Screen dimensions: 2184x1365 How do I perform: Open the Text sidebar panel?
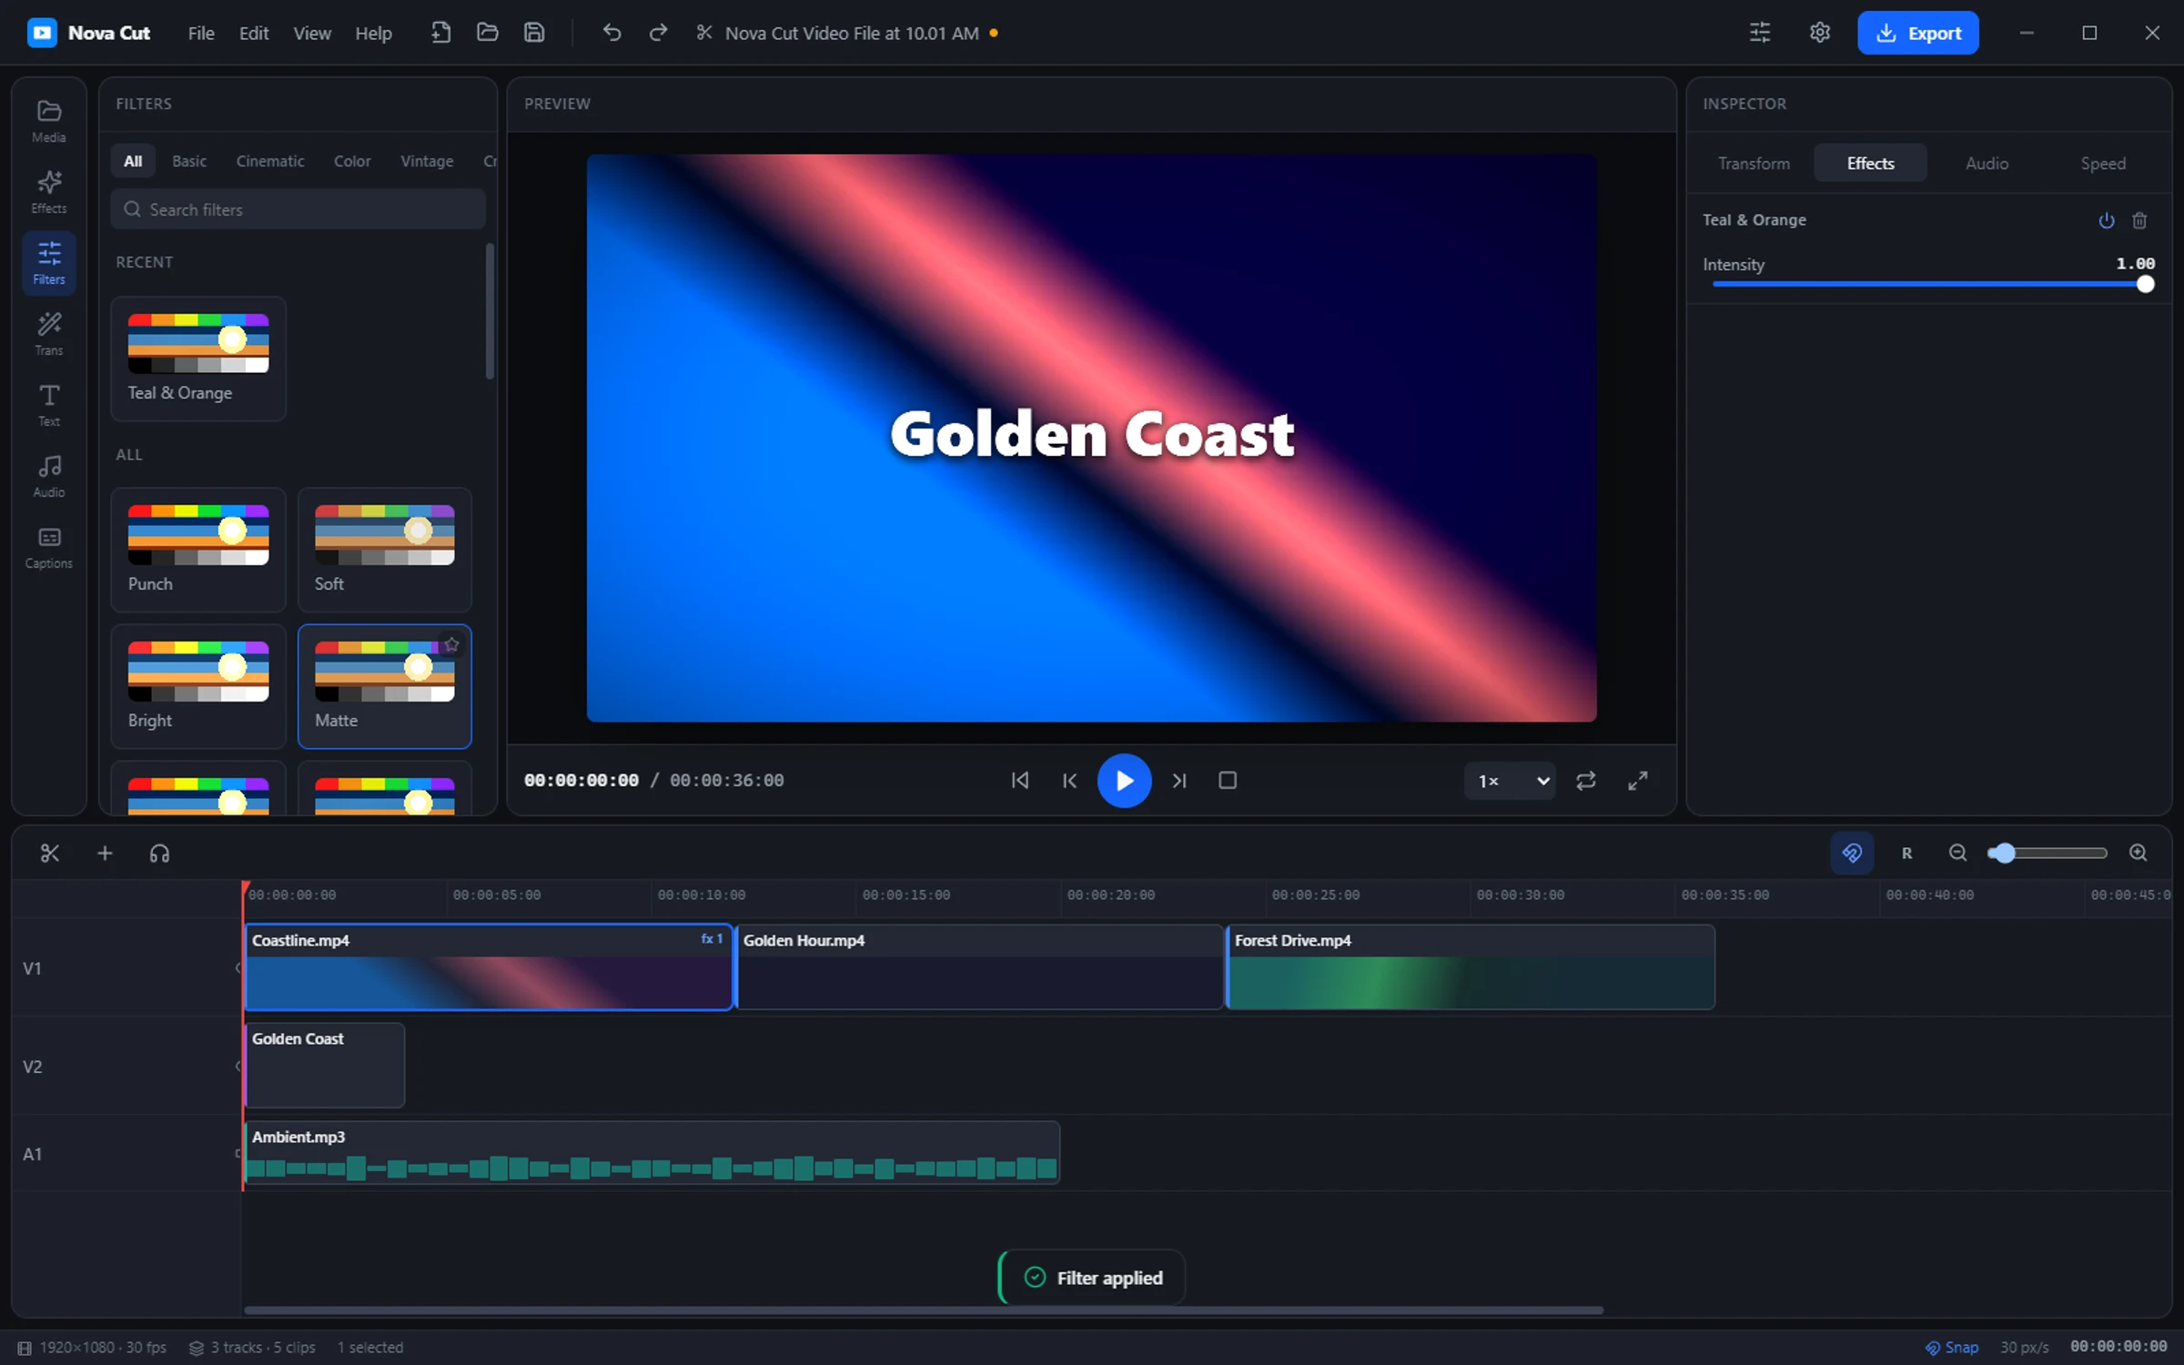point(49,405)
